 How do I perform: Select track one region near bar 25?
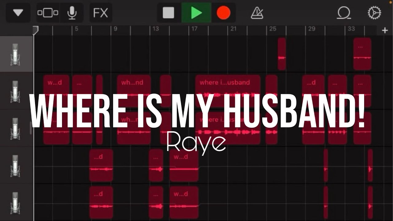[282, 54]
